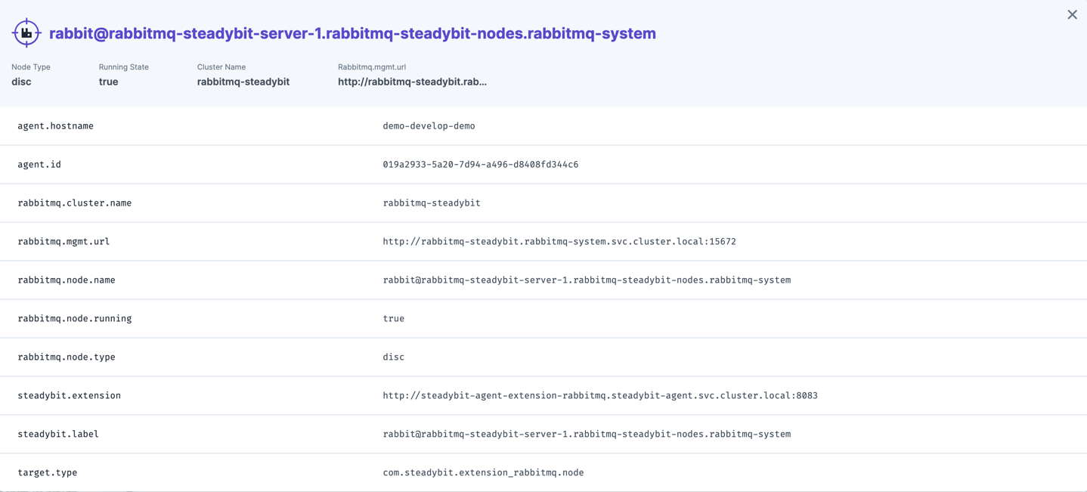Open the truncated Rabbitmq.mgmt.url header link

coord(412,82)
